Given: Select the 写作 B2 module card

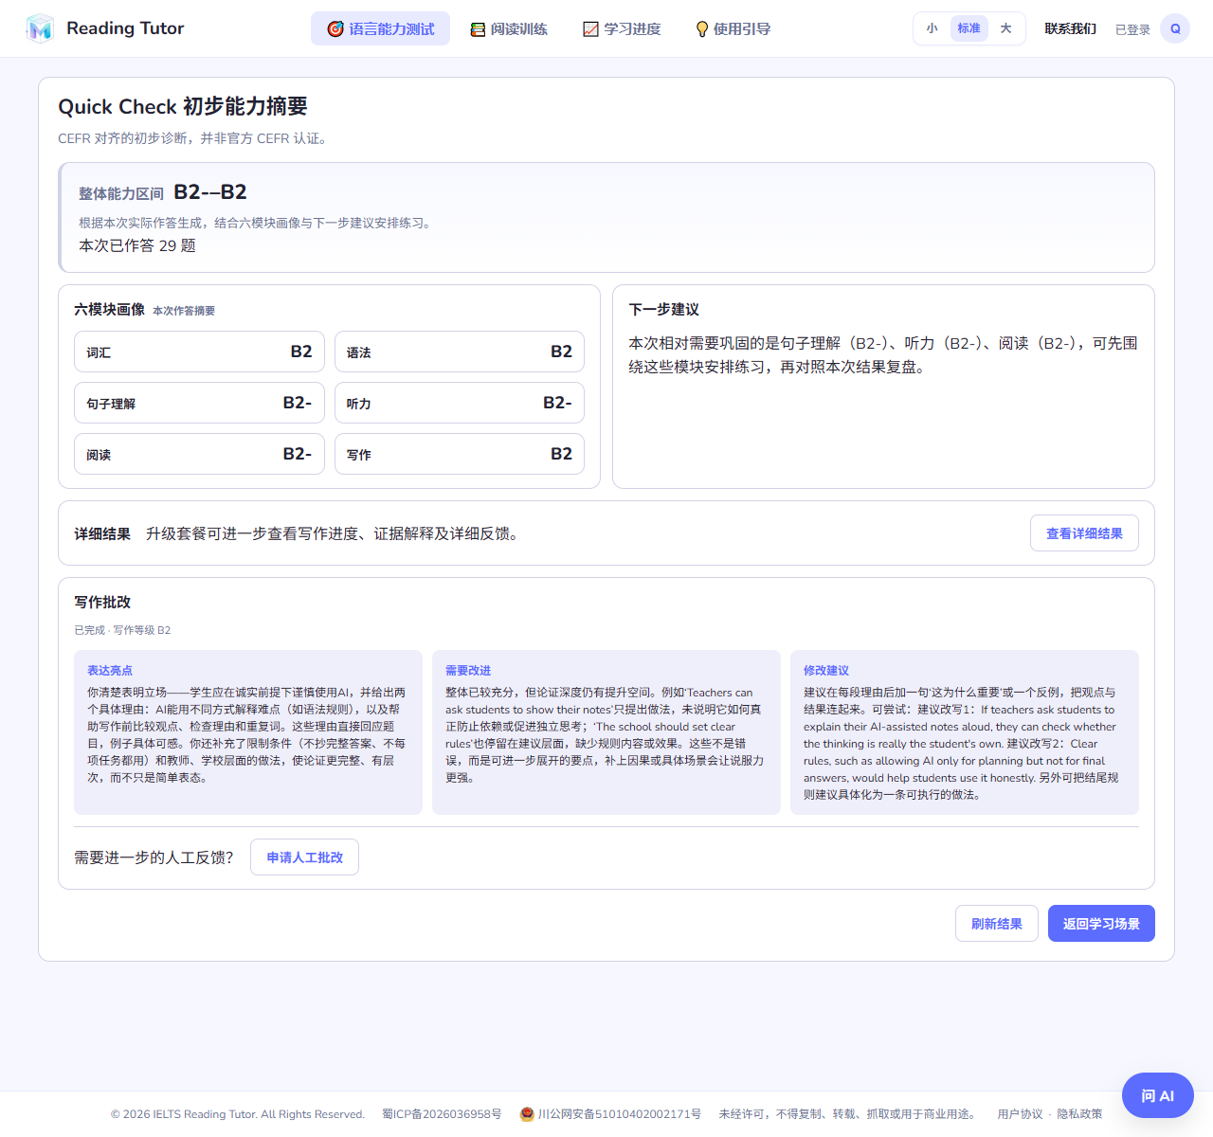Looking at the screenshot, I should 460,454.
